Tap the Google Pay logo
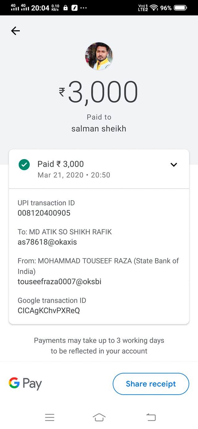 pyautogui.click(x=25, y=384)
